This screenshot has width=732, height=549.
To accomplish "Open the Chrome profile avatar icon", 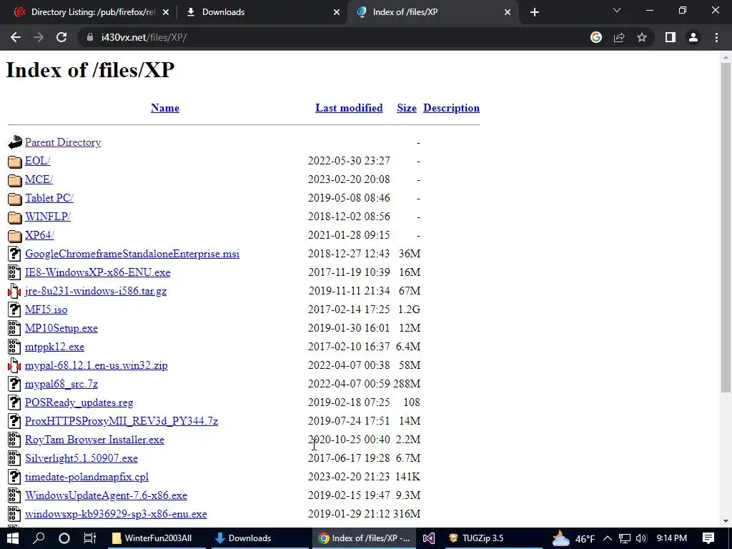I will tap(693, 37).
